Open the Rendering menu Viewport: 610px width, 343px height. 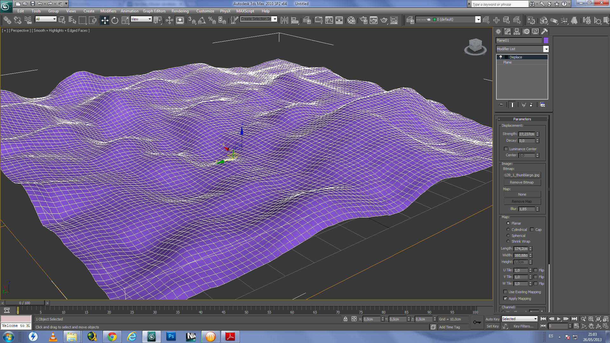[x=180, y=11]
